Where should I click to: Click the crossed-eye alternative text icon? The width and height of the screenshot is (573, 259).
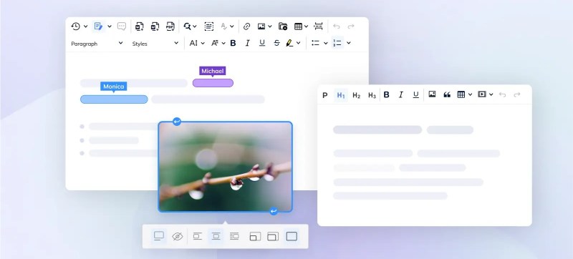click(x=177, y=236)
